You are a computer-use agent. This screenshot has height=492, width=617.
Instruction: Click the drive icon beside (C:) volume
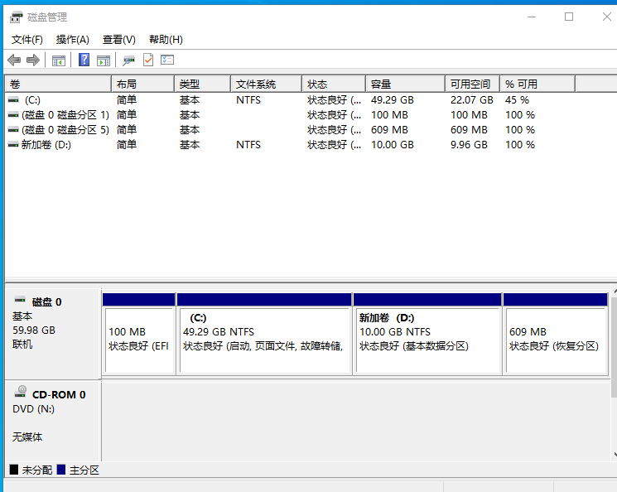(x=13, y=100)
